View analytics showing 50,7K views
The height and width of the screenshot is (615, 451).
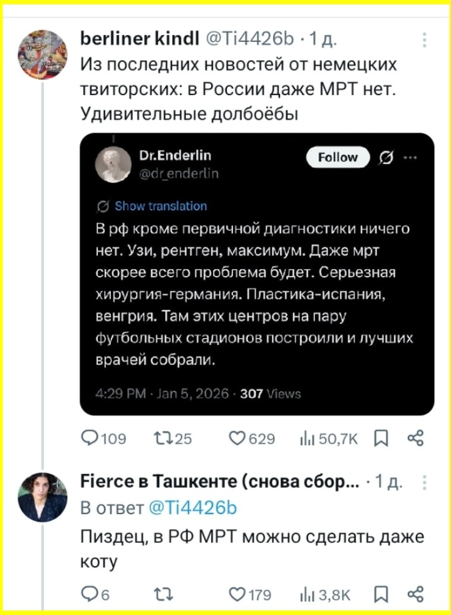pos(310,439)
